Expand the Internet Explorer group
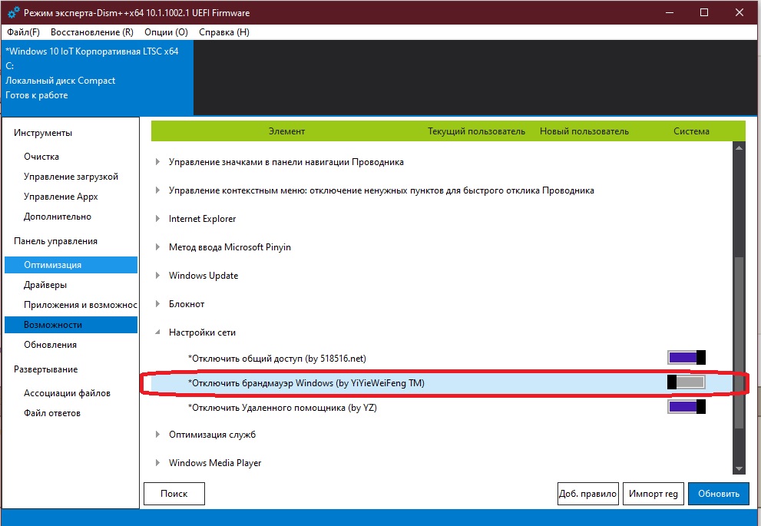This screenshot has width=761, height=526. [x=157, y=219]
